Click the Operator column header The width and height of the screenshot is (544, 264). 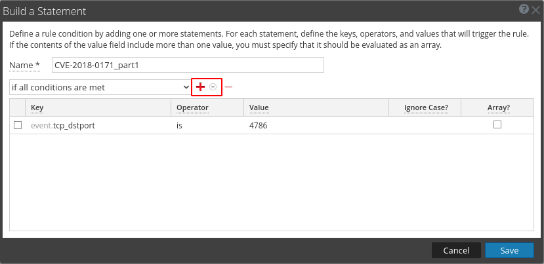coord(192,107)
